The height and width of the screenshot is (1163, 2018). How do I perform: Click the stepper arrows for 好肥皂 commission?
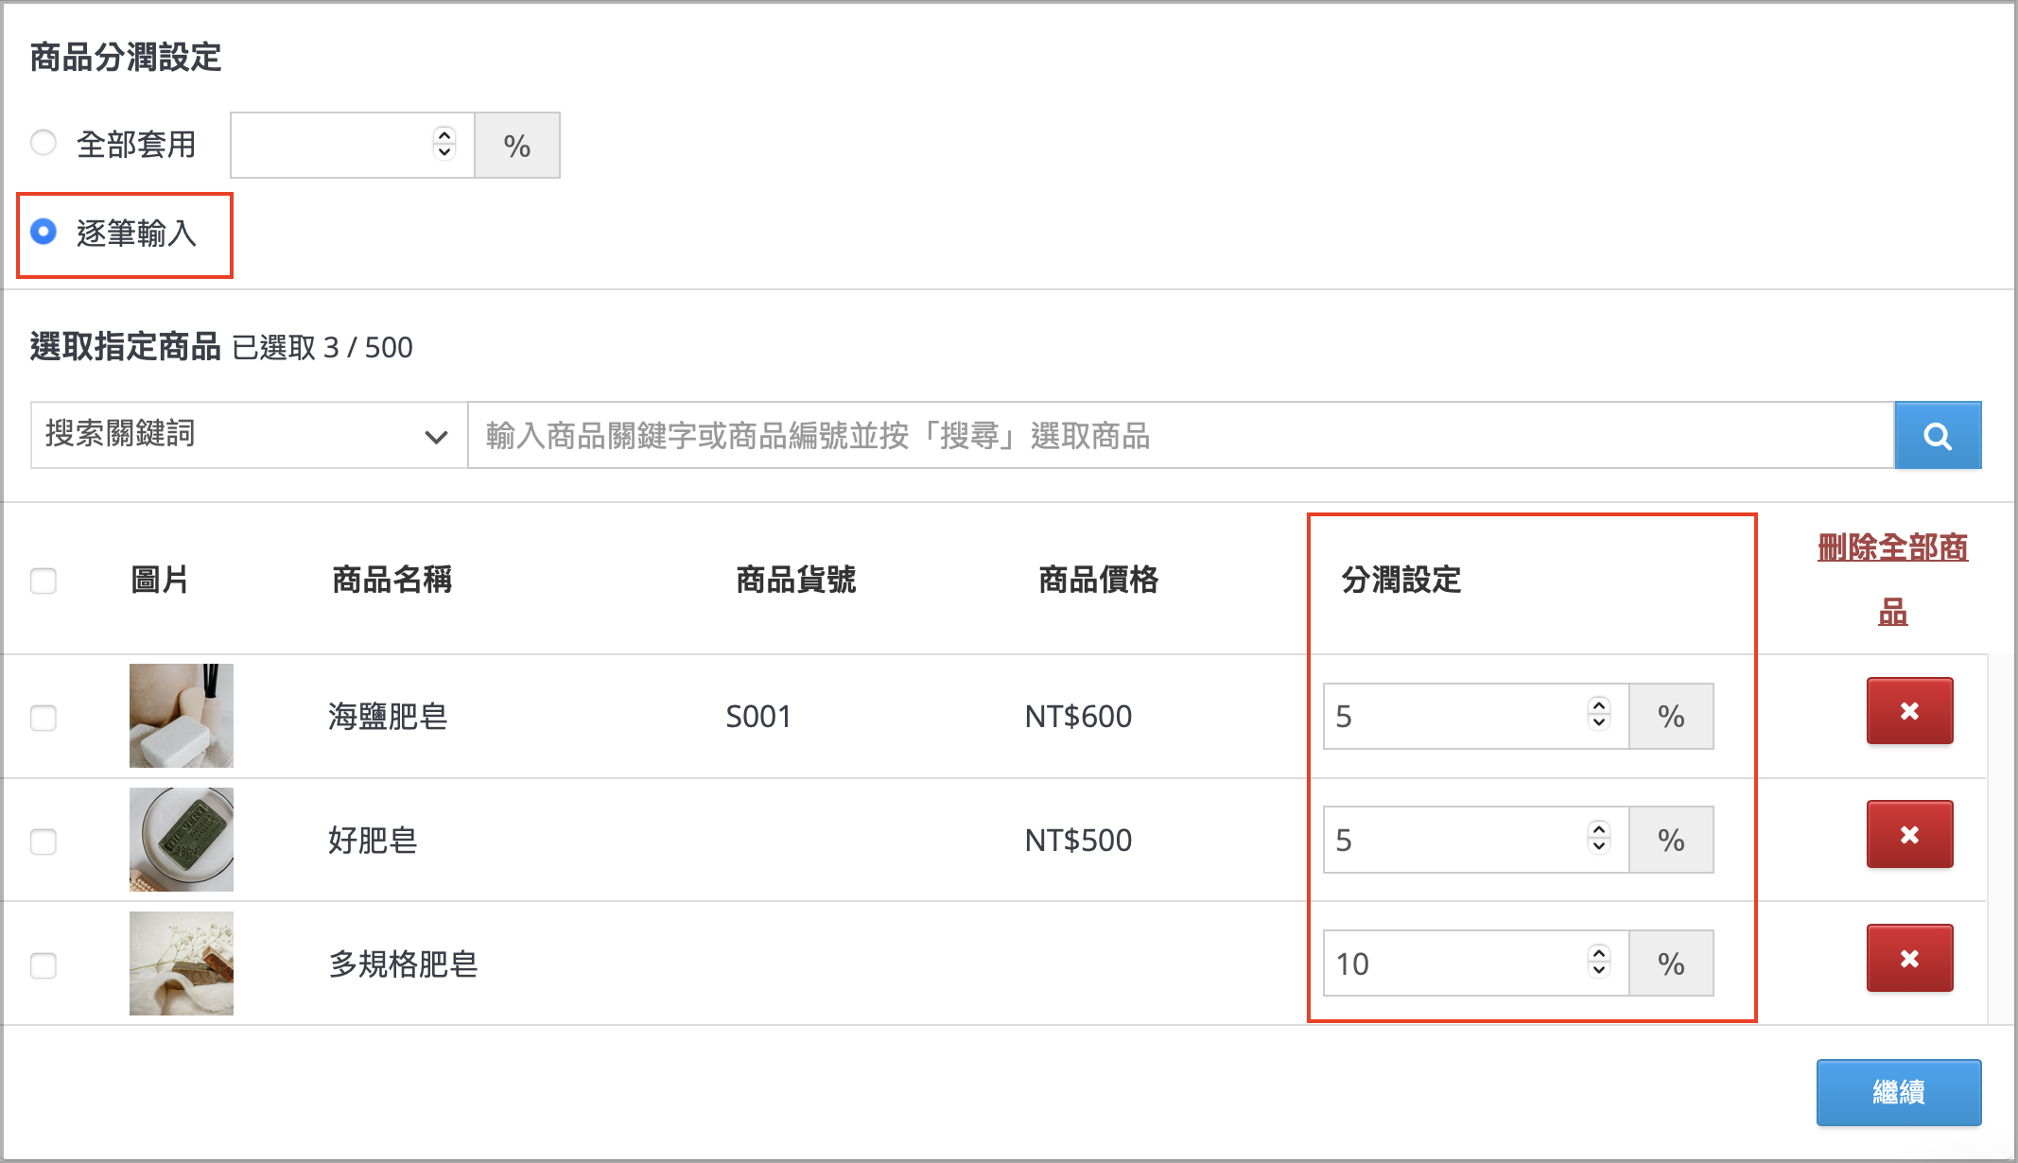click(x=1599, y=837)
